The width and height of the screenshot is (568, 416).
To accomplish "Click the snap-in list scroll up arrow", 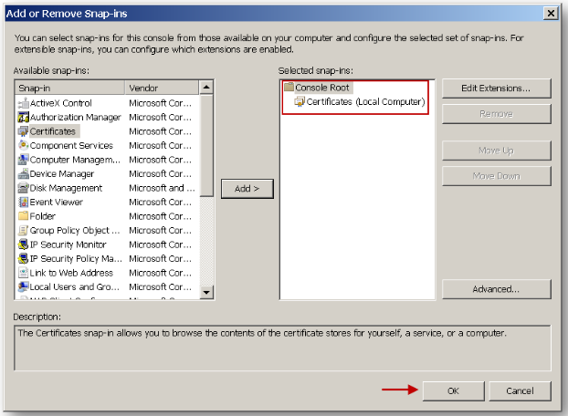I will point(206,88).
